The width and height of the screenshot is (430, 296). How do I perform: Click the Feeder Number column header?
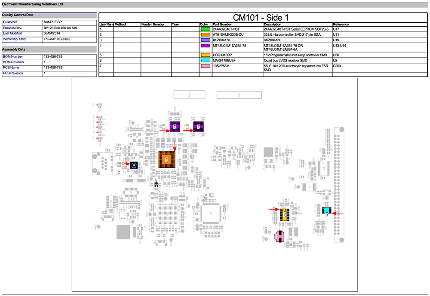[153, 25]
